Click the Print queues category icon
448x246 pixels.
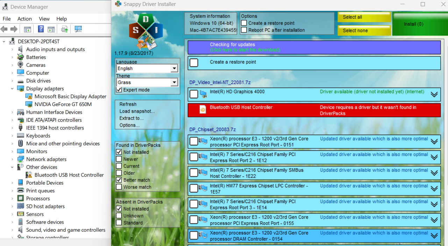click(20, 191)
